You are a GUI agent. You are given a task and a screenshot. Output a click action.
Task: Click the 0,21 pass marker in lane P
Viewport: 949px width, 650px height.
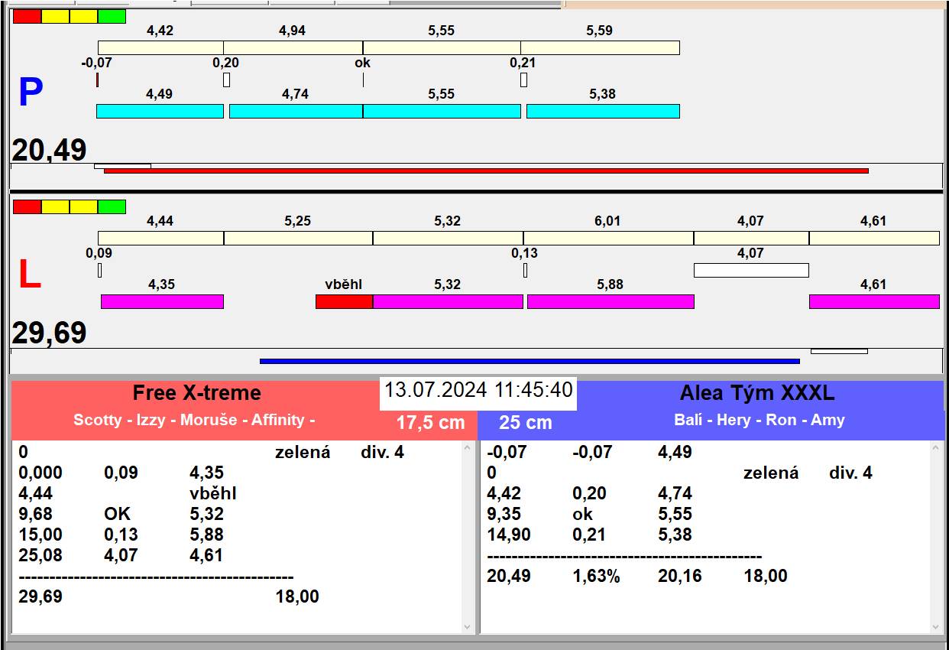click(x=523, y=80)
